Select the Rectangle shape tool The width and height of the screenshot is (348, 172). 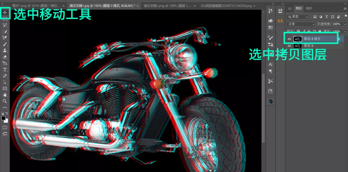click(x=5, y=88)
